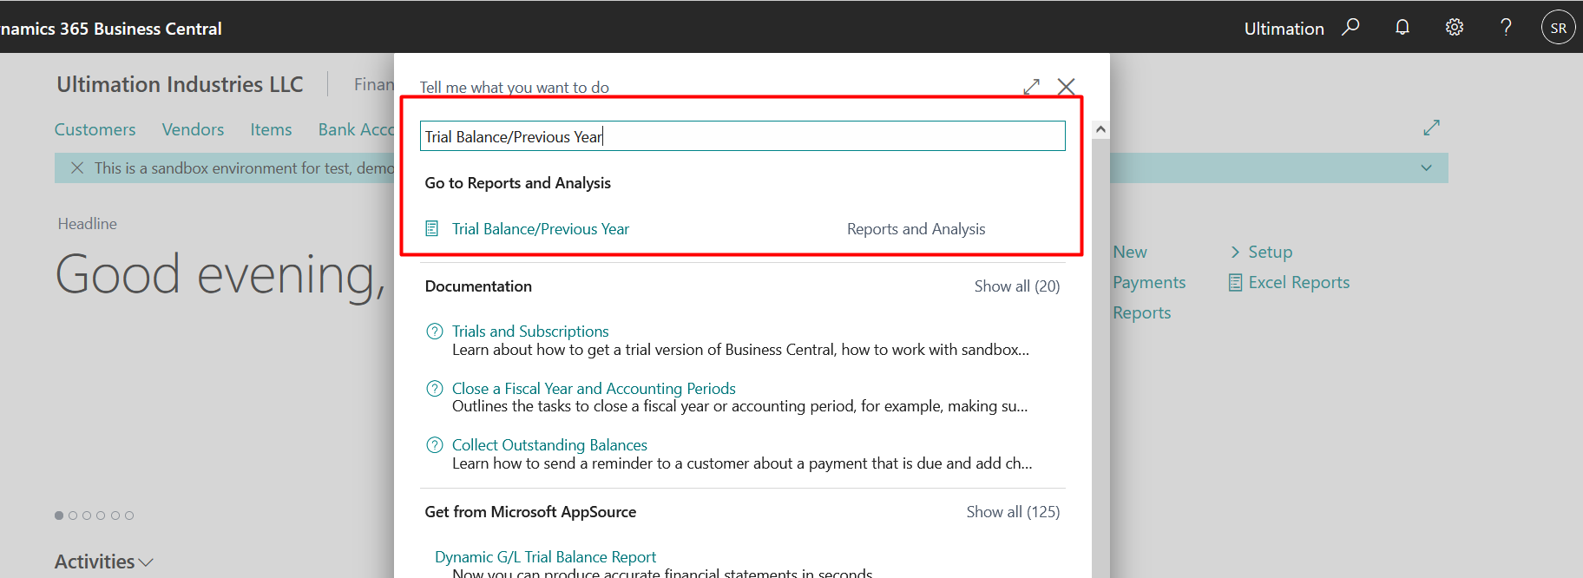Image resolution: width=1583 pixels, height=578 pixels.
Task: Open the Payments menu
Action: coord(1149,282)
